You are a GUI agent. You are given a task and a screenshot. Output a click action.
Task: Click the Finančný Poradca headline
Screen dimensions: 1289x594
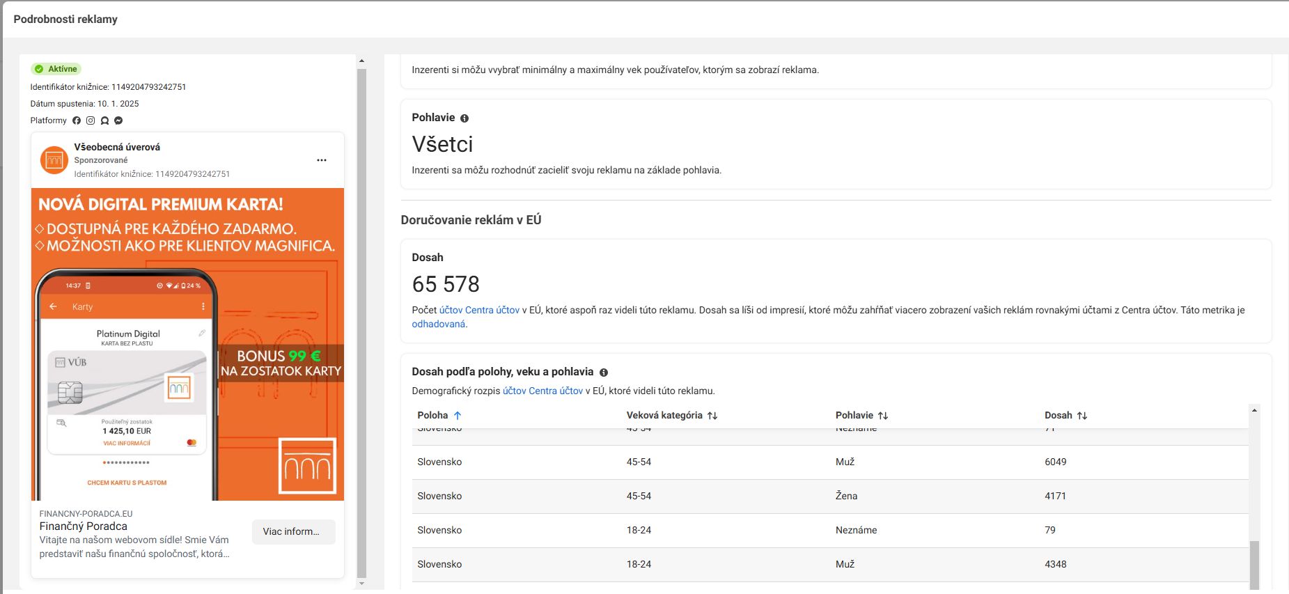tap(83, 526)
